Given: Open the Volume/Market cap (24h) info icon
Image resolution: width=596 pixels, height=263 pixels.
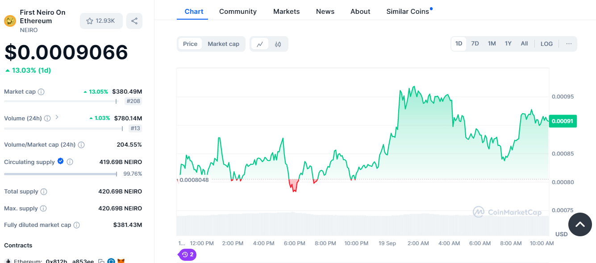Looking at the screenshot, I should click(81, 145).
